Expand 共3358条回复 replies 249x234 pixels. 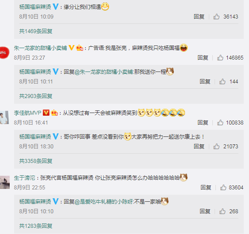[36, 161]
